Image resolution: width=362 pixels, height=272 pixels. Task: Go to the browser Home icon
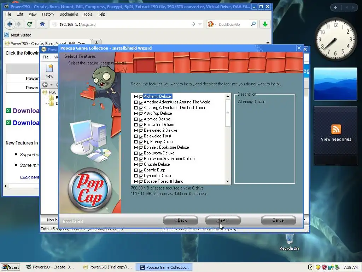[x=42, y=24]
